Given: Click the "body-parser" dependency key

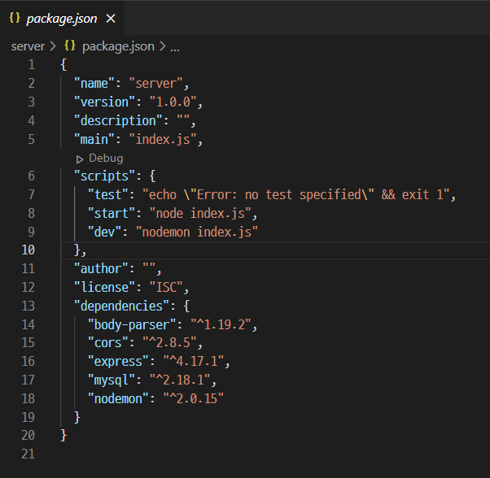Looking at the screenshot, I should [x=133, y=324].
